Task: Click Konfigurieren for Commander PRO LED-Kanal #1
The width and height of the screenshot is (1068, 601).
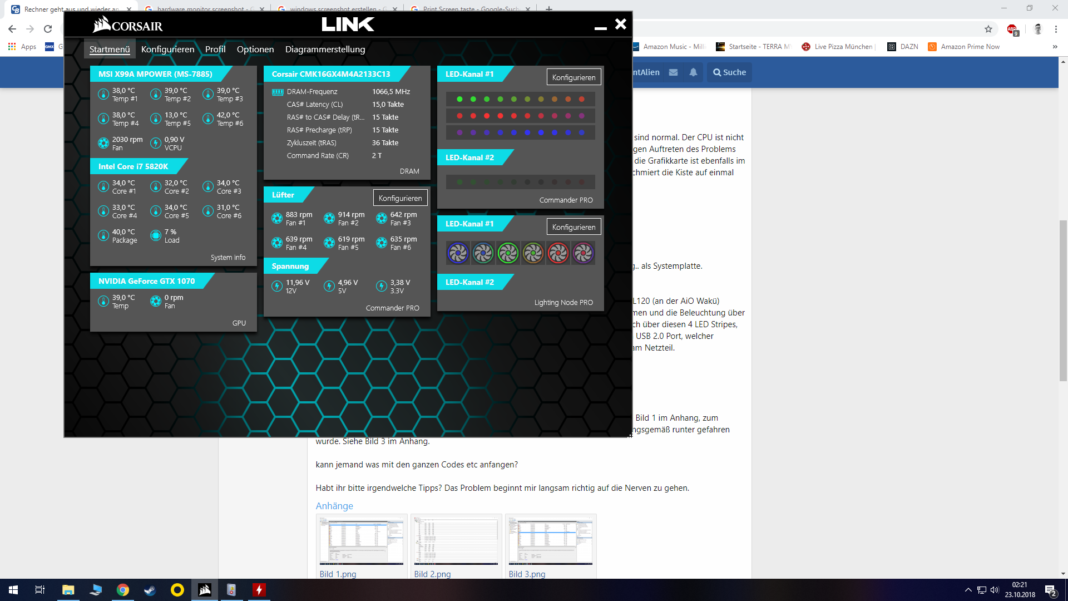Action: (x=573, y=77)
